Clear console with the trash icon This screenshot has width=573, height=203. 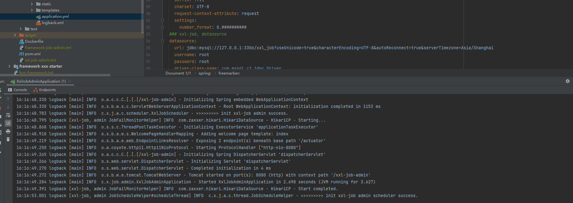pos(8,139)
